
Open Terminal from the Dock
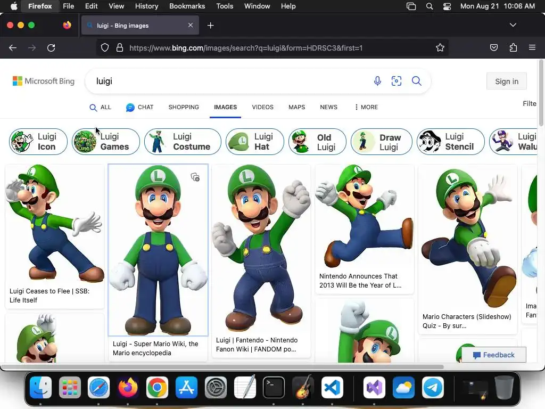(274, 388)
